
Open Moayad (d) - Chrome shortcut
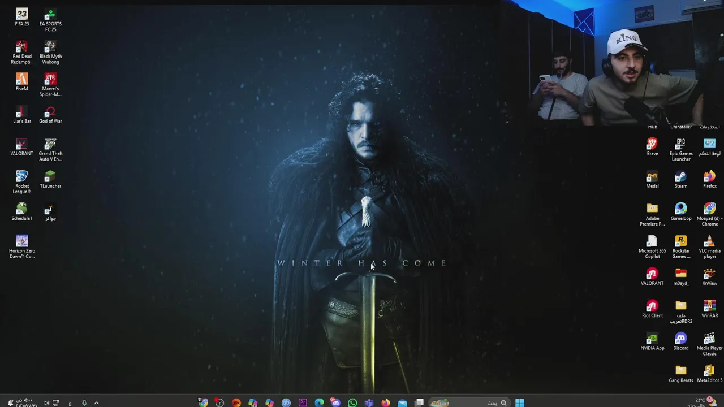click(709, 215)
